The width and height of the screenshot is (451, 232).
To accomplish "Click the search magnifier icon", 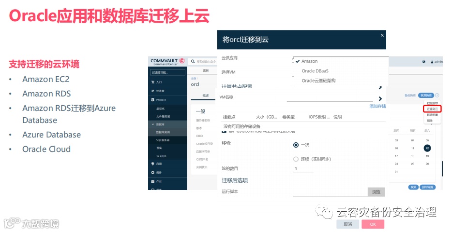I will click(x=193, y=61).
